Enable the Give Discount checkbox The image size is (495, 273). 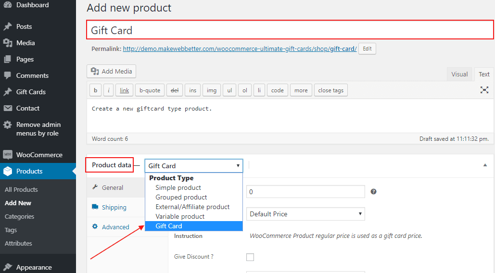[x=250, y=257]
